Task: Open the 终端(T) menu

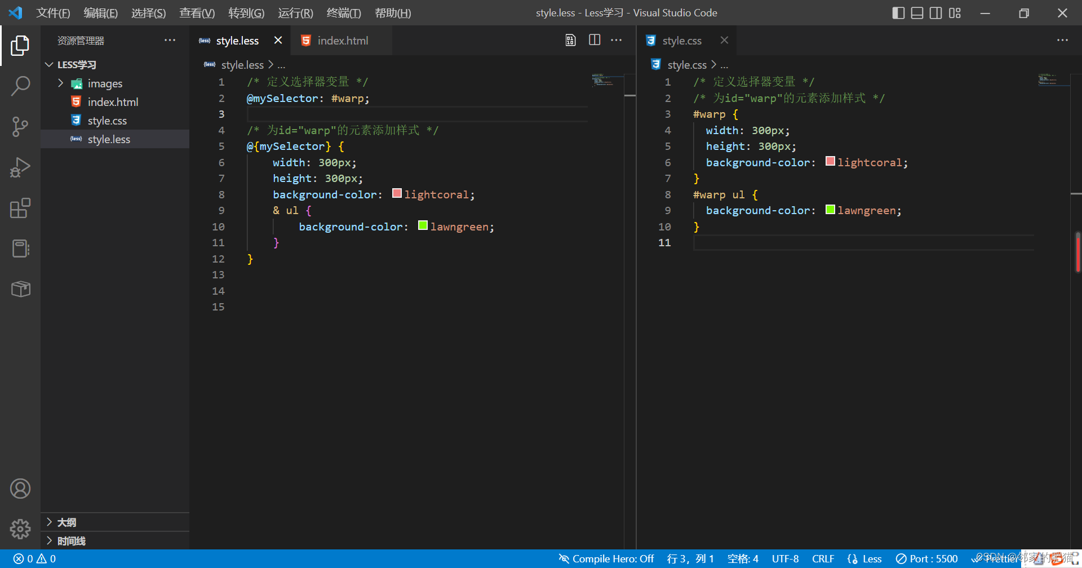Action: point(344,13)
